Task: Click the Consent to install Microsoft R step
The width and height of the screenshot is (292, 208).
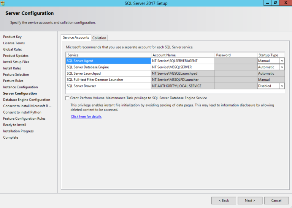Action: 27,106
